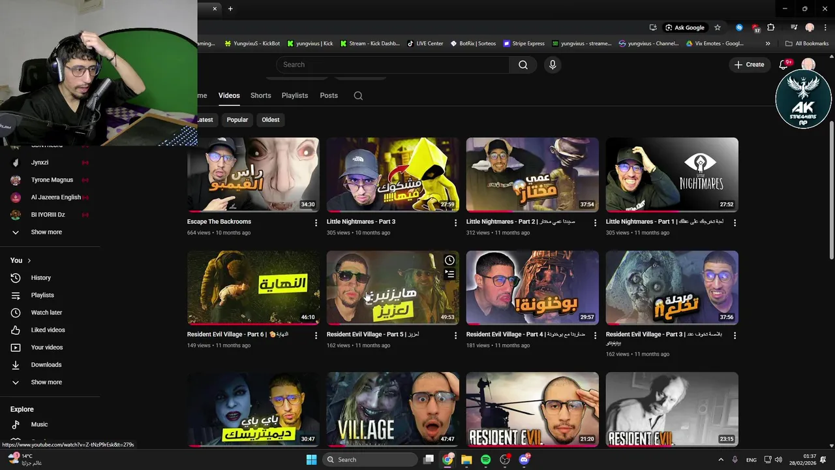
Task: Close the current browser tab
Action: (x=215, y=8)
